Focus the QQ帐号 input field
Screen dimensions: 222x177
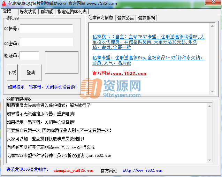46,29
